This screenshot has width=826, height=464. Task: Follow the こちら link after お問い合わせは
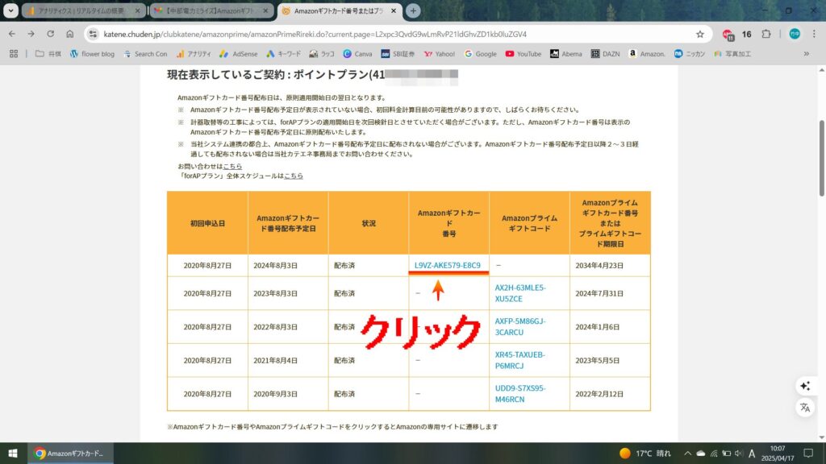click(232, 166)
